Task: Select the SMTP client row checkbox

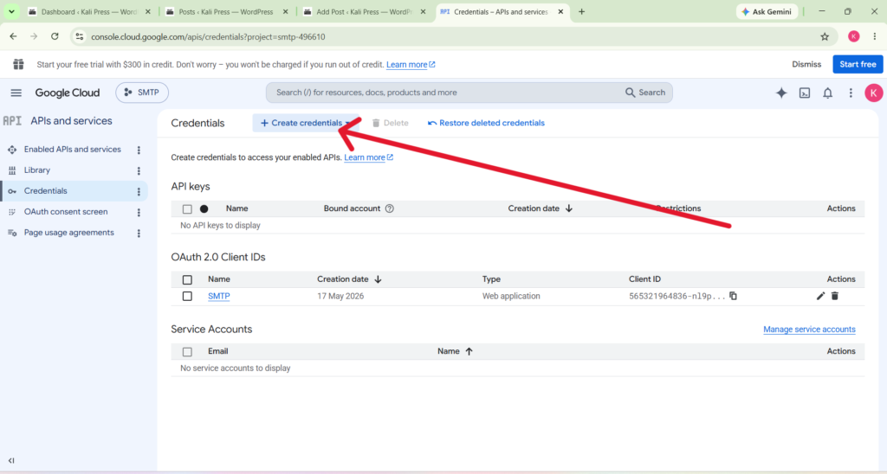Action: click(x=187, y=296)
